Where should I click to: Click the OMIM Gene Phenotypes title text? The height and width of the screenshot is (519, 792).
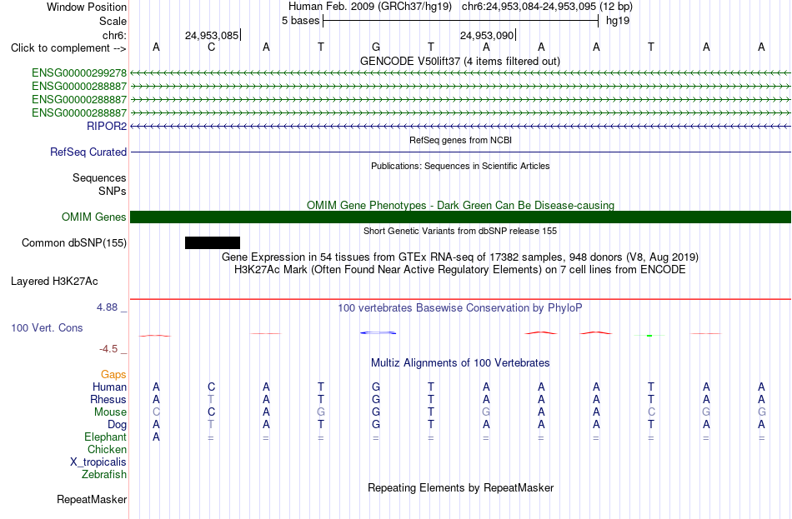[x=460, y=206]
